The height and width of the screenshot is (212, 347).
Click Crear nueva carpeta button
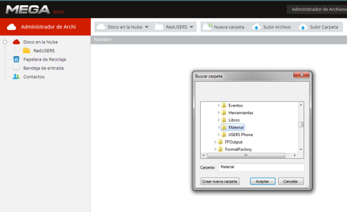coord(220,181)
